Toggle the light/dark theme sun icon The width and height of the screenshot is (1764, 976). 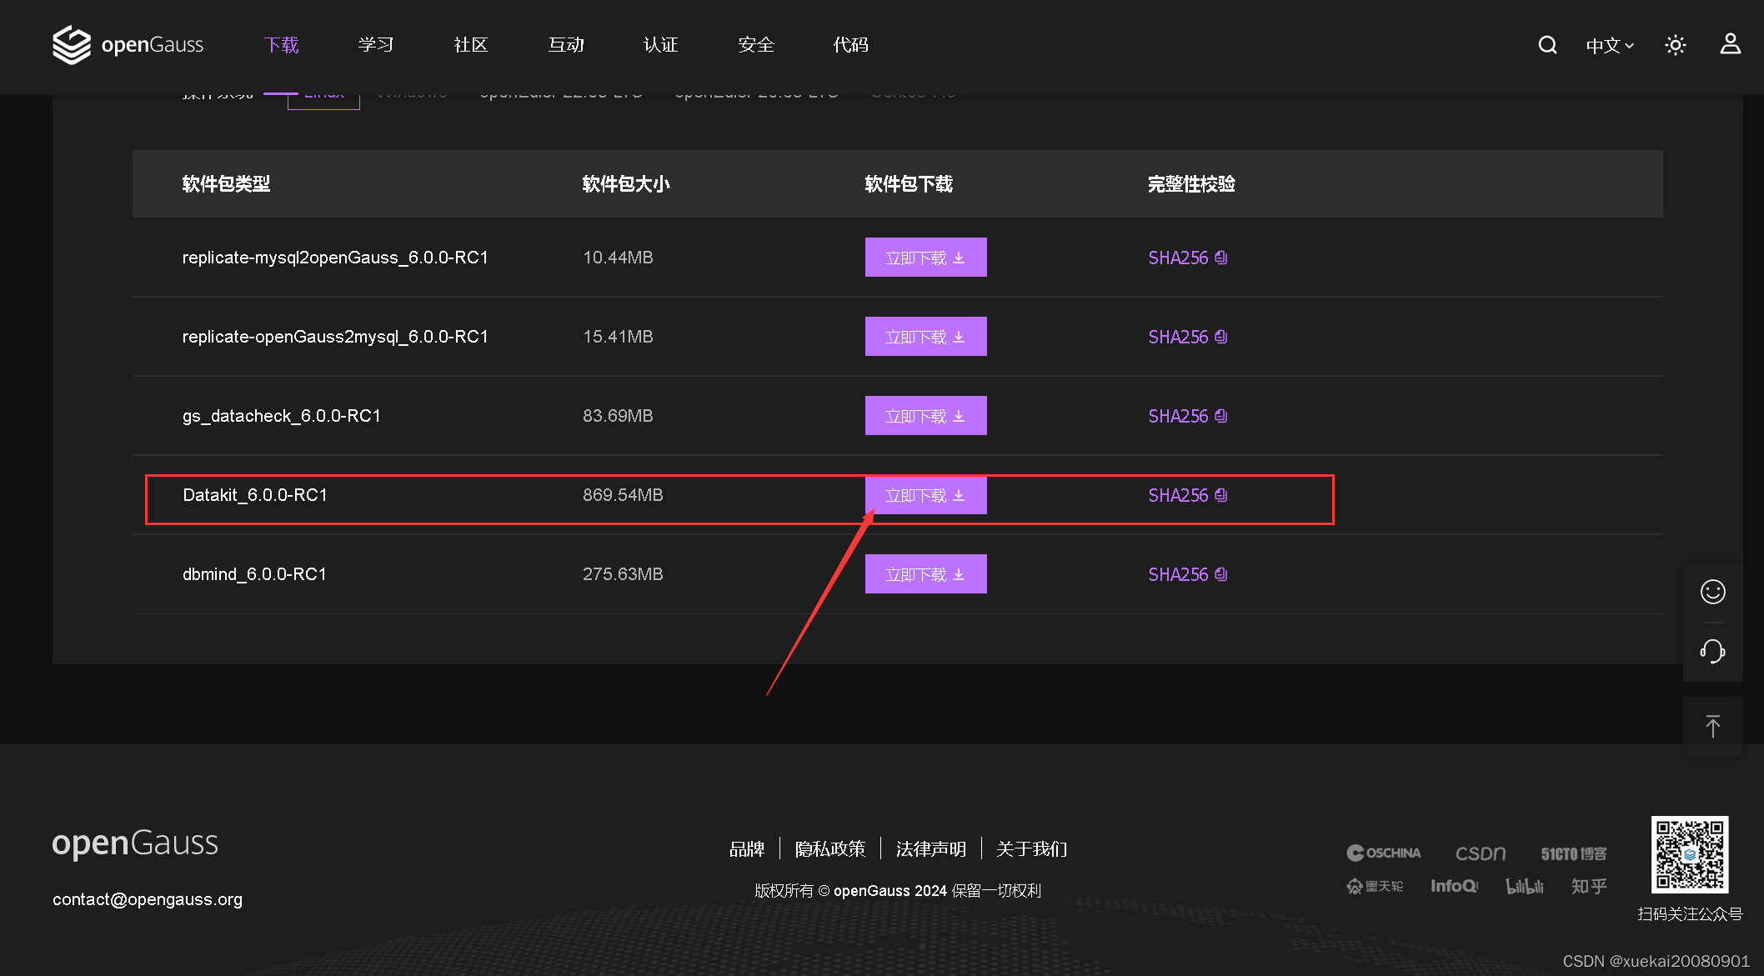(x=1675, y=45)
